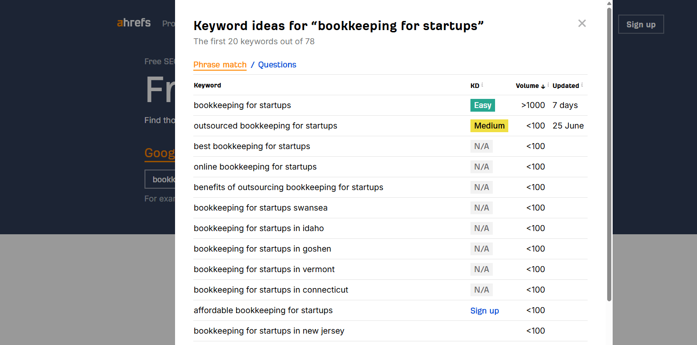Select "outsourced bookkeeping for startups" keyword

click(x=265, y=126)
